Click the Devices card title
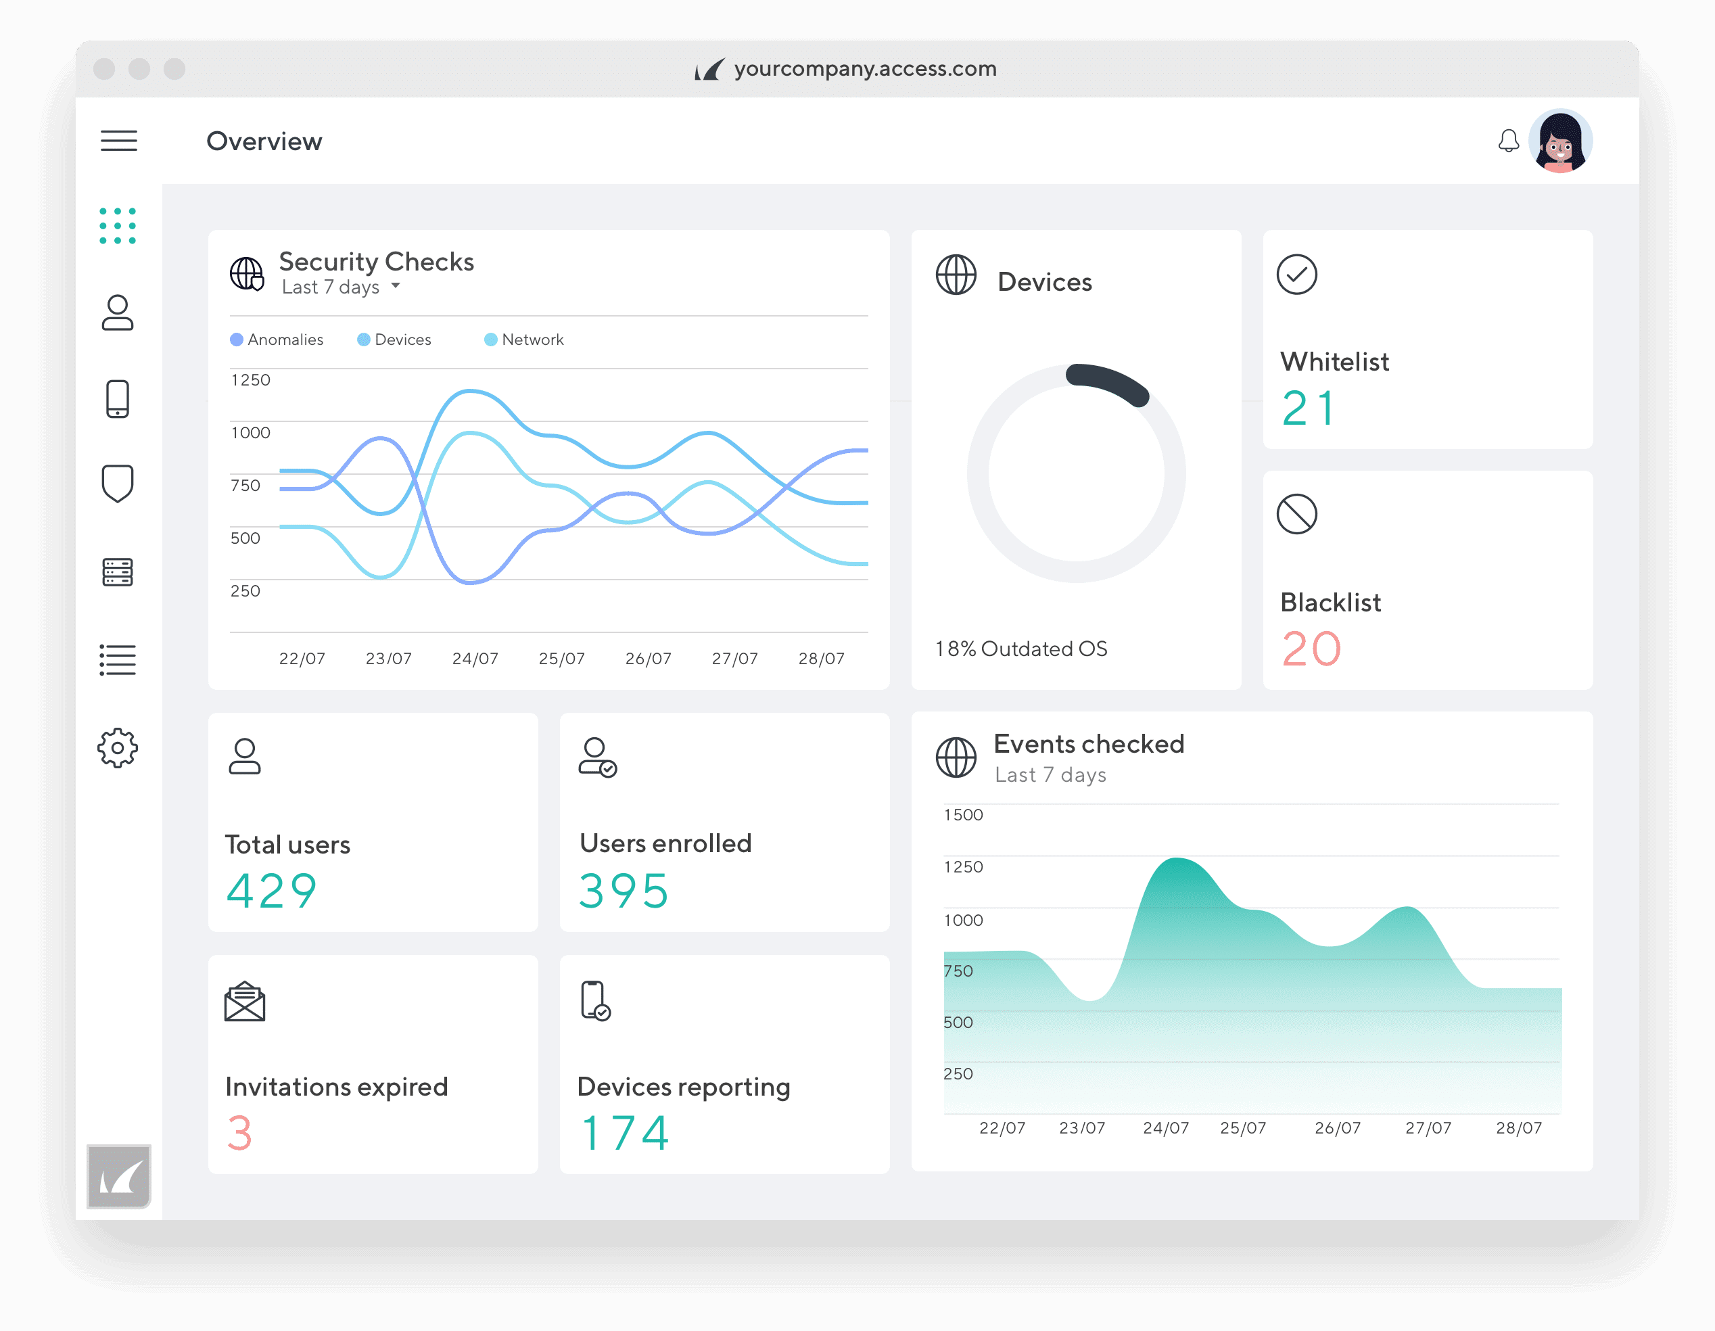The width and height of the screenshot is (1715, 1331). click(1046, 282)
